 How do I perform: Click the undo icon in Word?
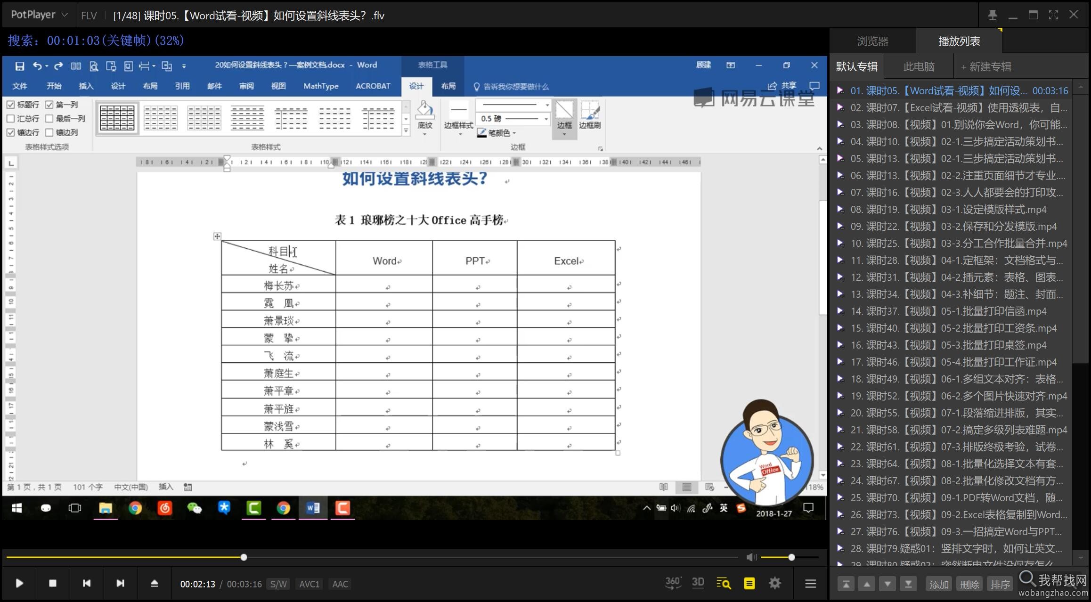pos(37,66)
